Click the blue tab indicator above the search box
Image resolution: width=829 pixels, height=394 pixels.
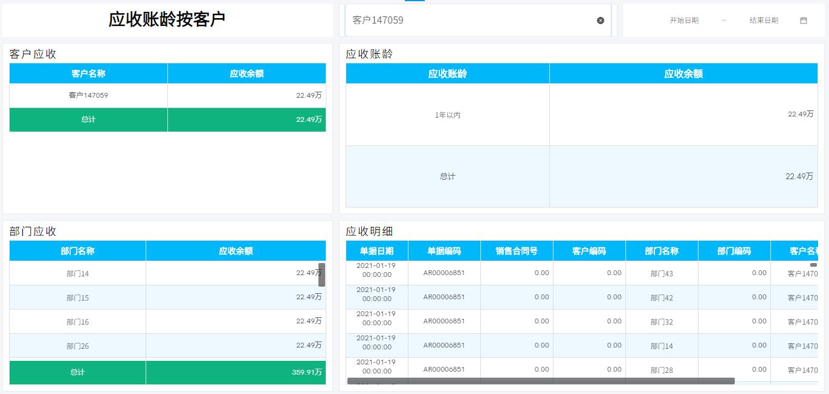click(x=414, y=2)
